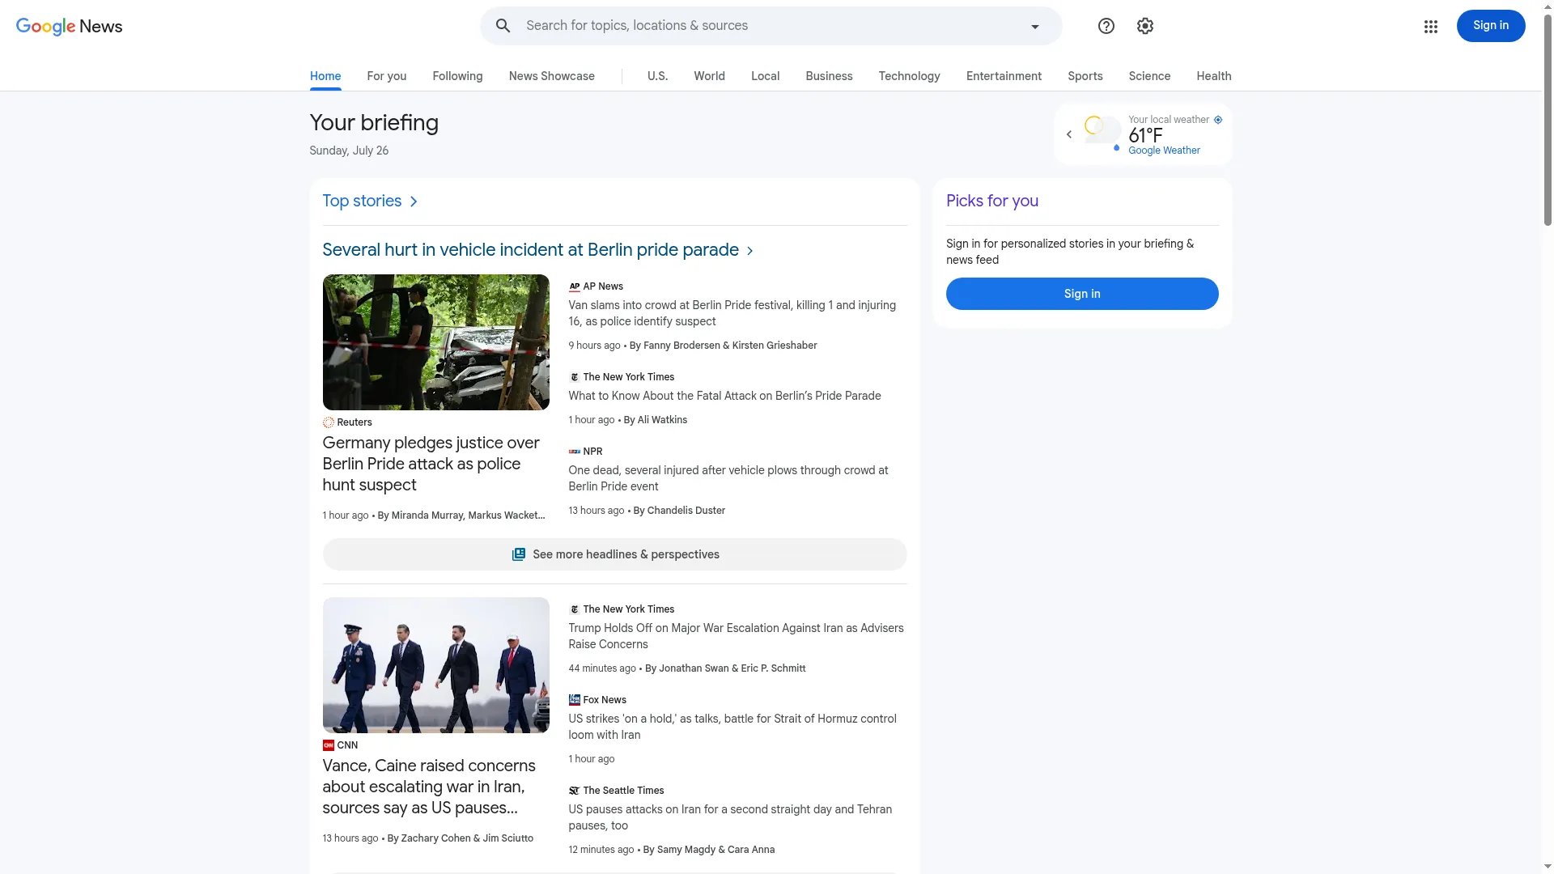Click the Picks for you heading
Screen dimensions: 1554x874
click(992, 201)
